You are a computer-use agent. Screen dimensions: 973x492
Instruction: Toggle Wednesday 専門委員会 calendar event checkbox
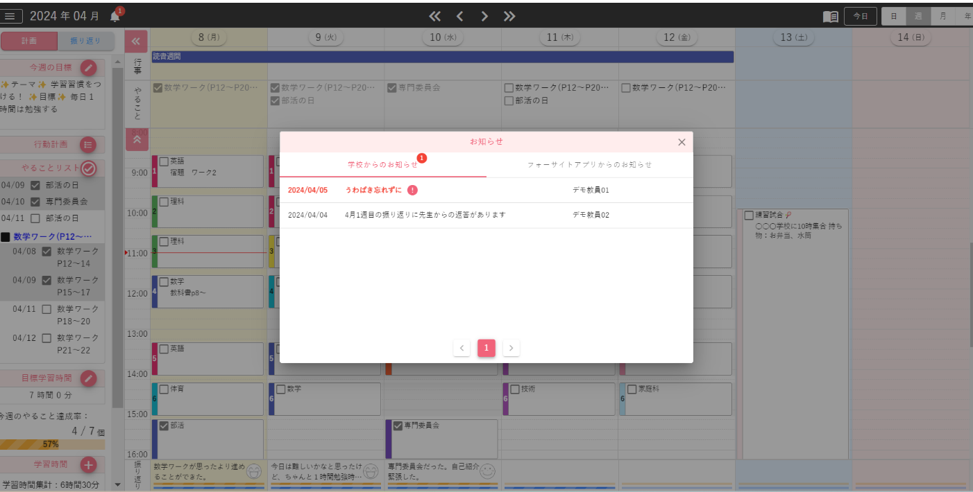pyautogui.click(x=398, y=425)
